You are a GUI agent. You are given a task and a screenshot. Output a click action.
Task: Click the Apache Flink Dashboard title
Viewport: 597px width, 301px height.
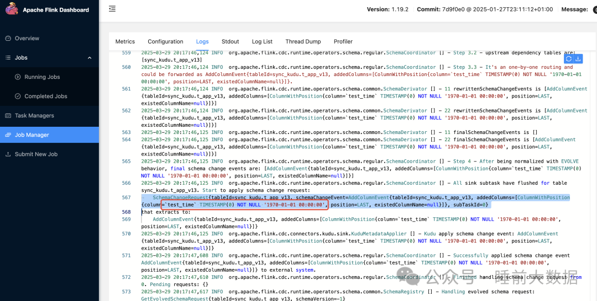pos(56,10)
